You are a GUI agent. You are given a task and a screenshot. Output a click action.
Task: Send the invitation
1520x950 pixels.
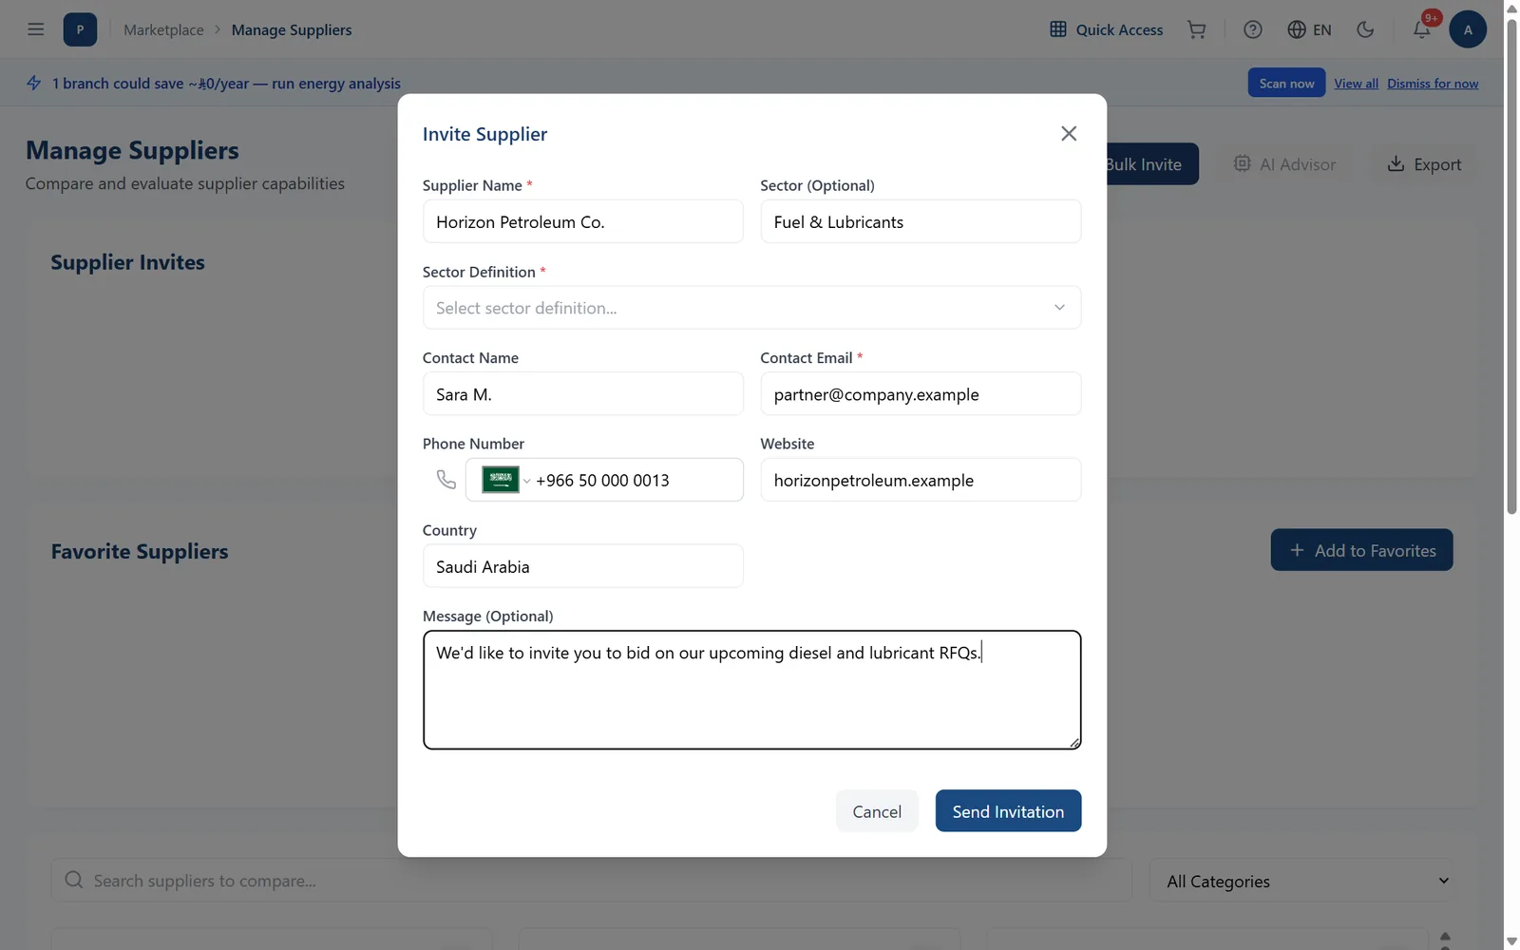click(x=1008, y=810)
